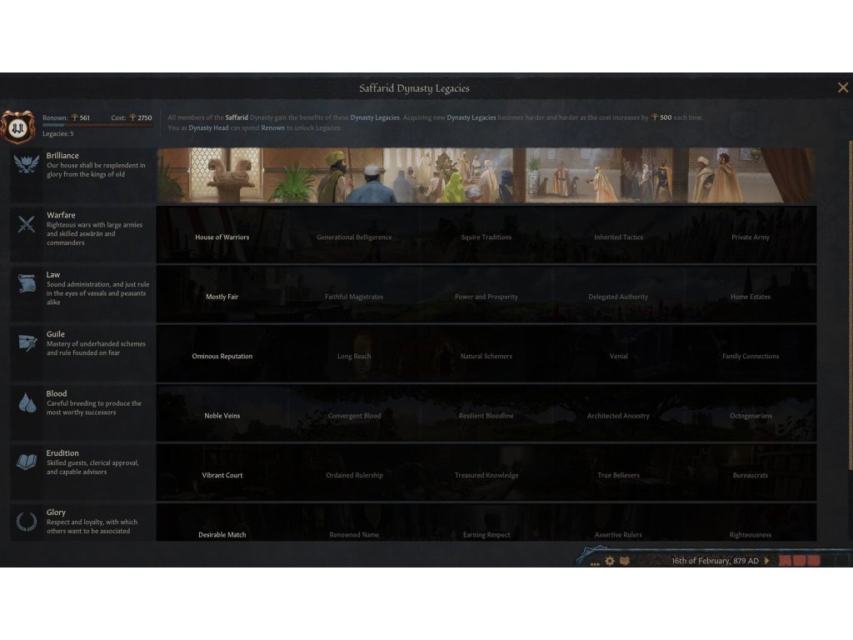
Task: Follow the Saffarid link in the description
Action: click(237, 117)
